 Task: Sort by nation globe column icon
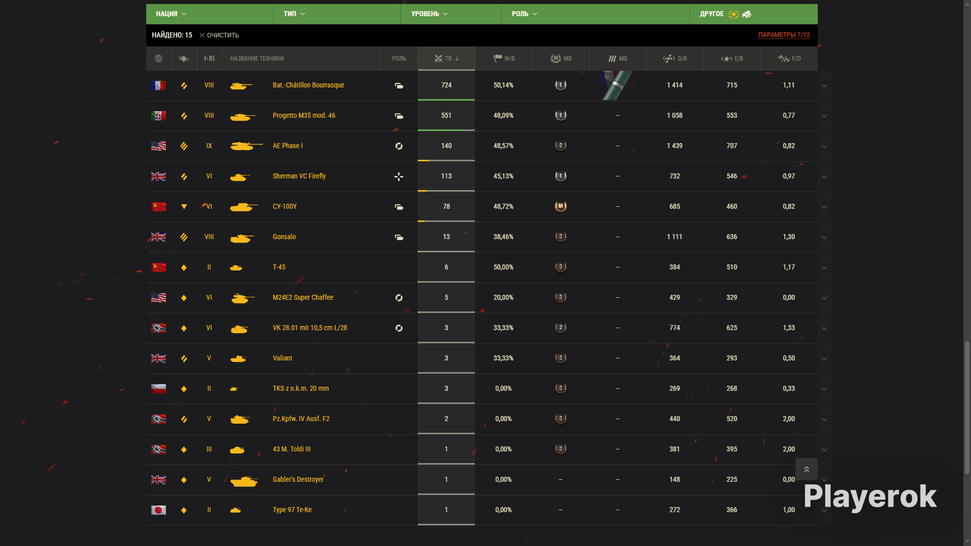tap(158, 58)
